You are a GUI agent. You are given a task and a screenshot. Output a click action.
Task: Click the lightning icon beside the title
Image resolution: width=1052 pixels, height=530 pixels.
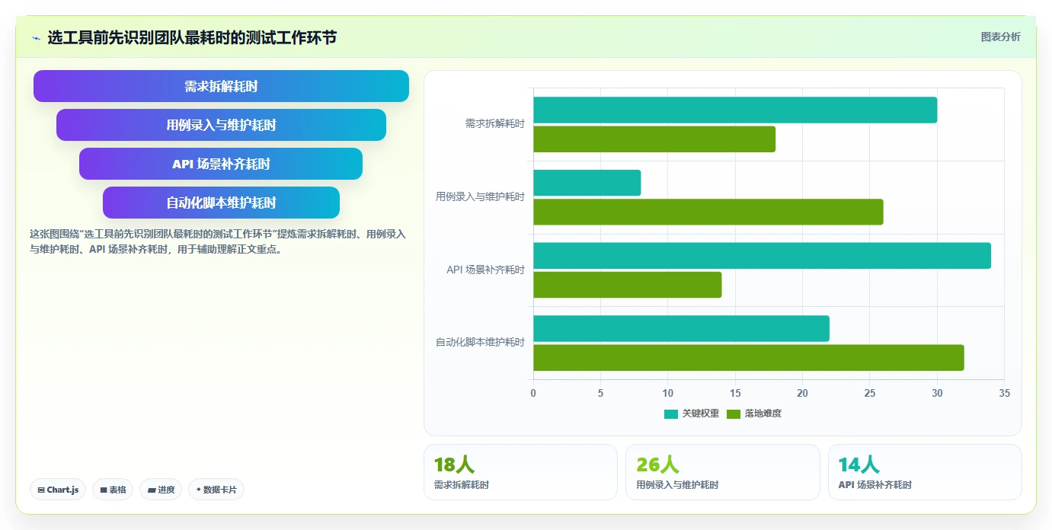[37, 38]
